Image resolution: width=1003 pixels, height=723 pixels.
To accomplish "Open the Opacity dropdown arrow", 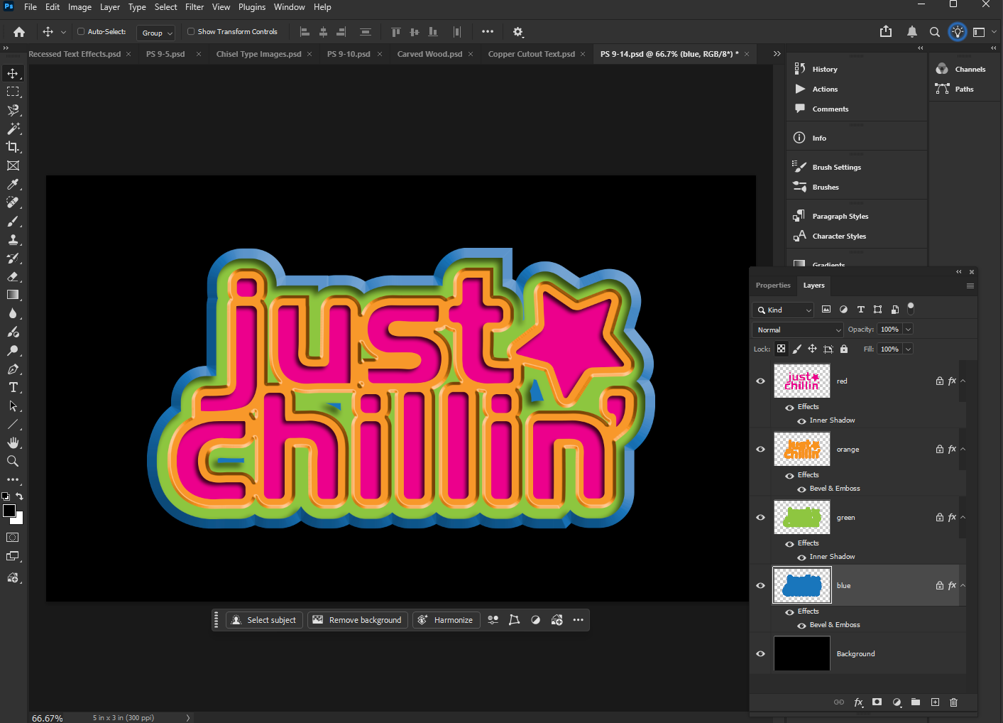I will pos(908,329).
